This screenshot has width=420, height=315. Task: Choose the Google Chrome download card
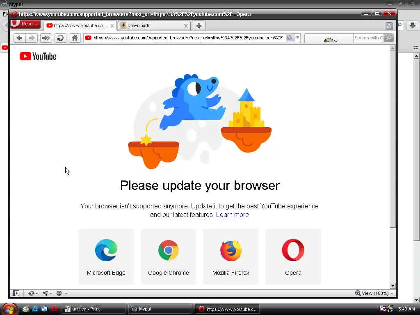tap(169, 257)
